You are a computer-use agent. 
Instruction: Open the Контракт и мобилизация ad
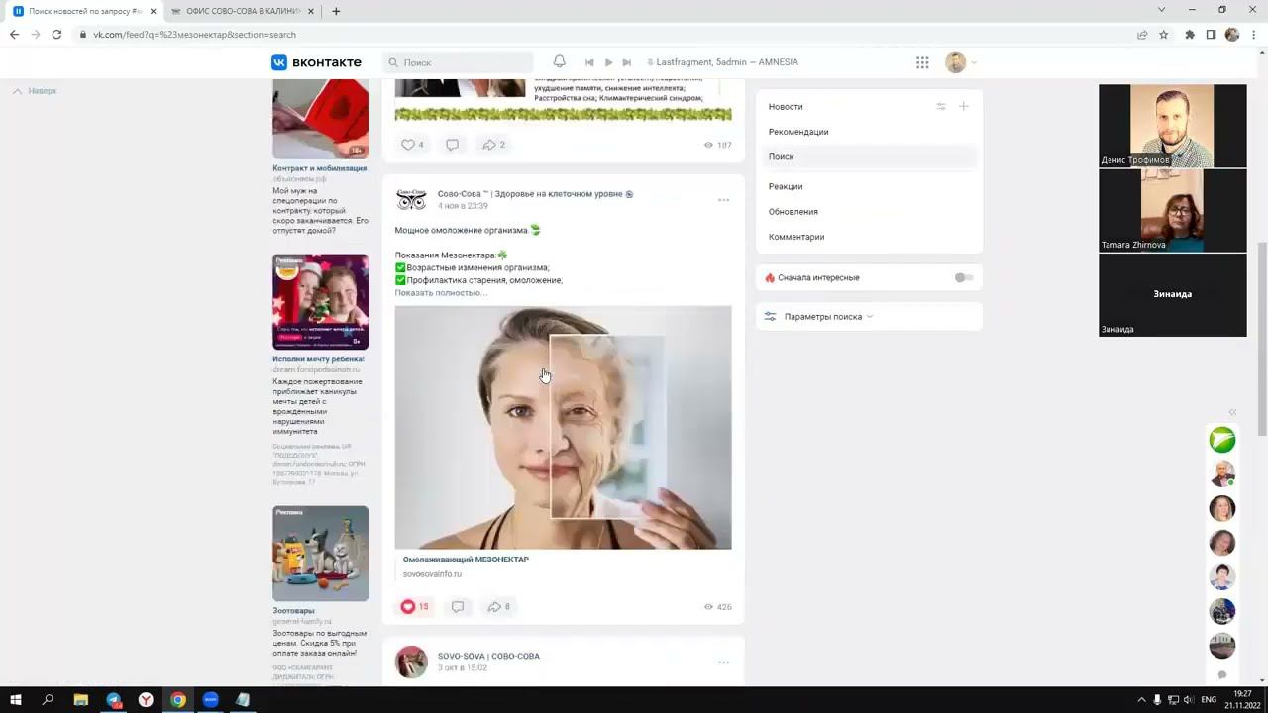320,168
